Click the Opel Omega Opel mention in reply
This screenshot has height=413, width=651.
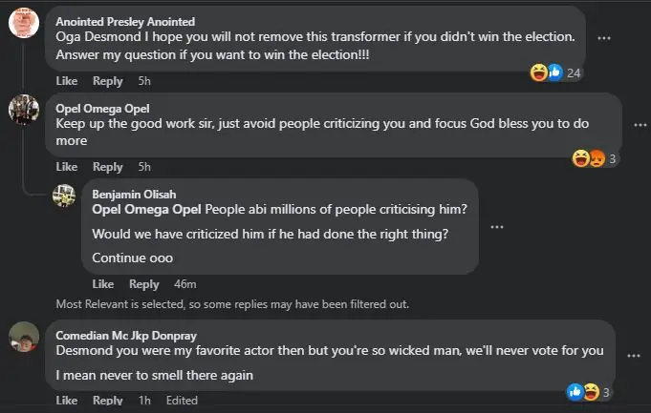[x=133, y=209]
